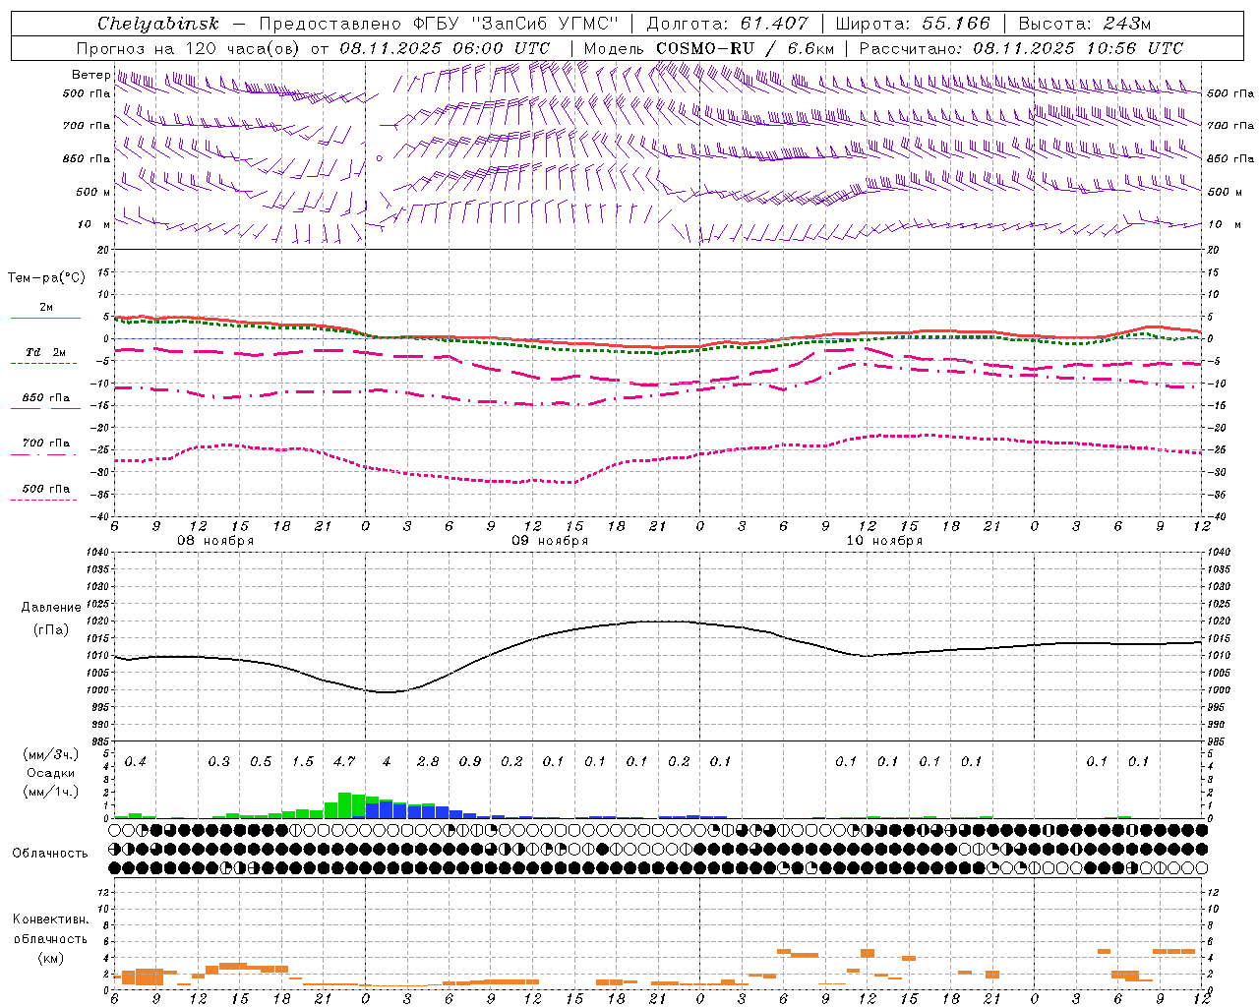Click the Долгота: 61.407 value

(x=726, y=24)
